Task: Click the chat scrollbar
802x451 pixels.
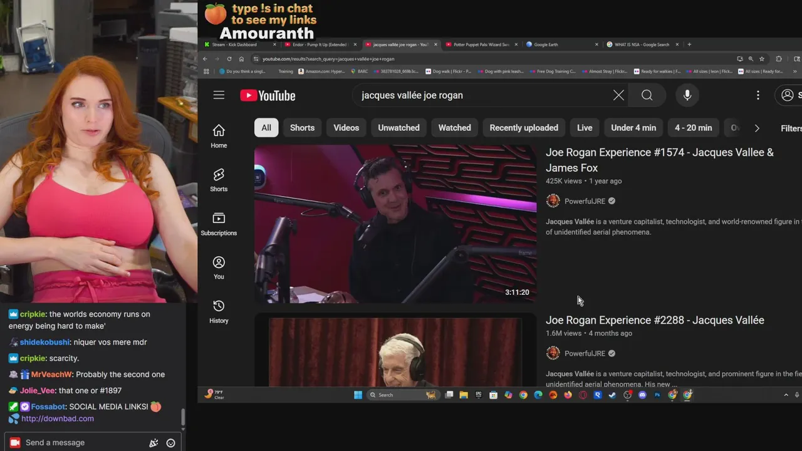Action: point(183,418)
